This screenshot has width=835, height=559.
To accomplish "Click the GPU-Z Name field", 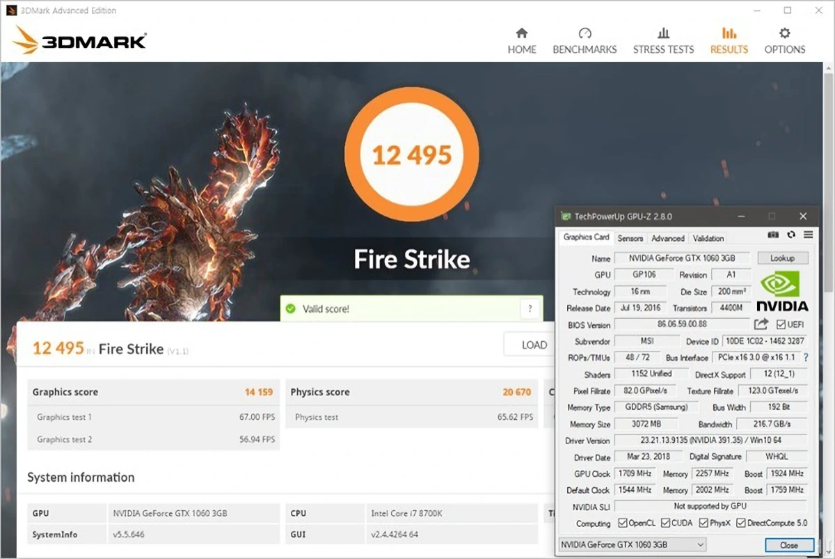I will [x=683, y=258].
